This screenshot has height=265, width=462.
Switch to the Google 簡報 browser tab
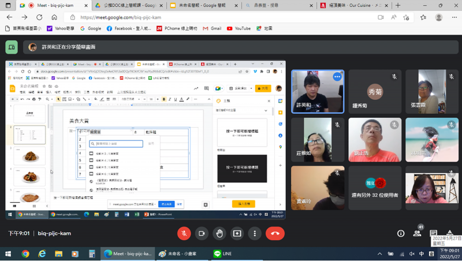[204, 5]
